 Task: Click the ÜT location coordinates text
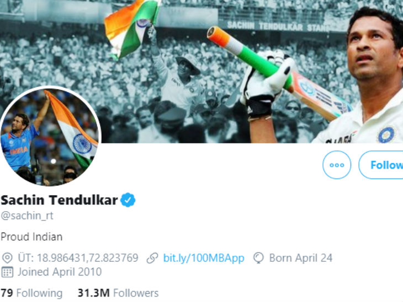[x=78, y=258]
